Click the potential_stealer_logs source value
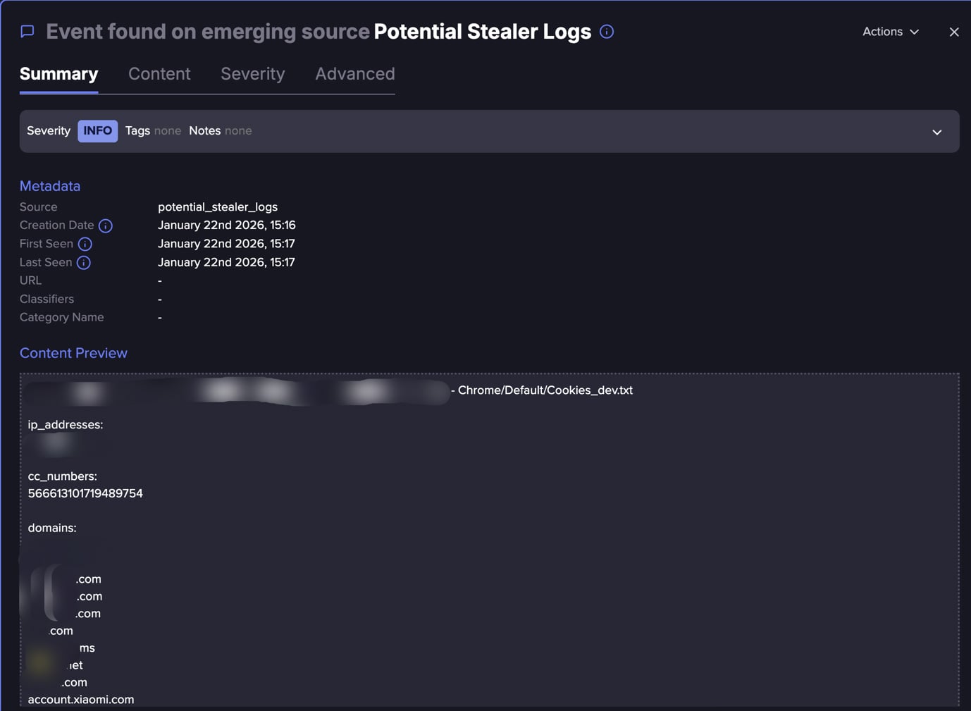The width and height of the screenshot is (971, 711). click(218, 206)
